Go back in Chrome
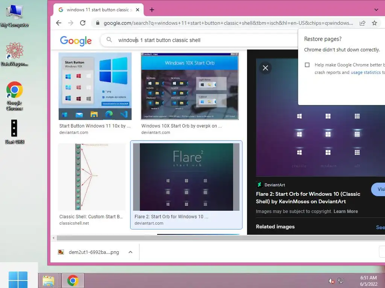 point(59,23)
